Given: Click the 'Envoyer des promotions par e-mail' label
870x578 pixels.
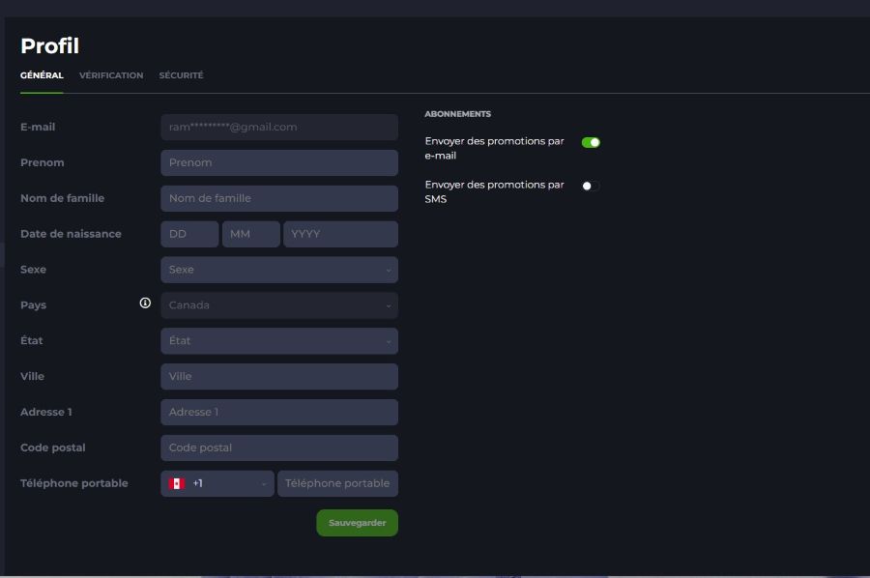Looking at the screenshot, I should pos(494,148).
